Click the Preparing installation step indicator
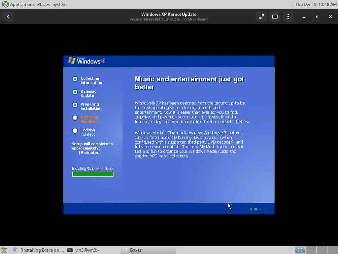 [75, 105]
